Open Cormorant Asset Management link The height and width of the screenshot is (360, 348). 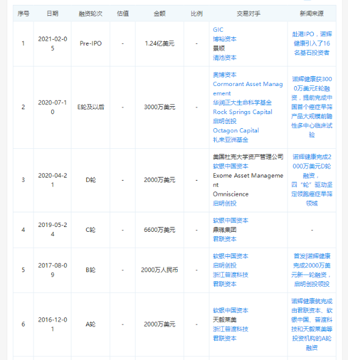click(x=248, y=88)
